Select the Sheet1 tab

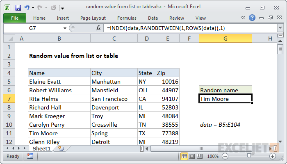pyautogui.click(x=41, y=148)
